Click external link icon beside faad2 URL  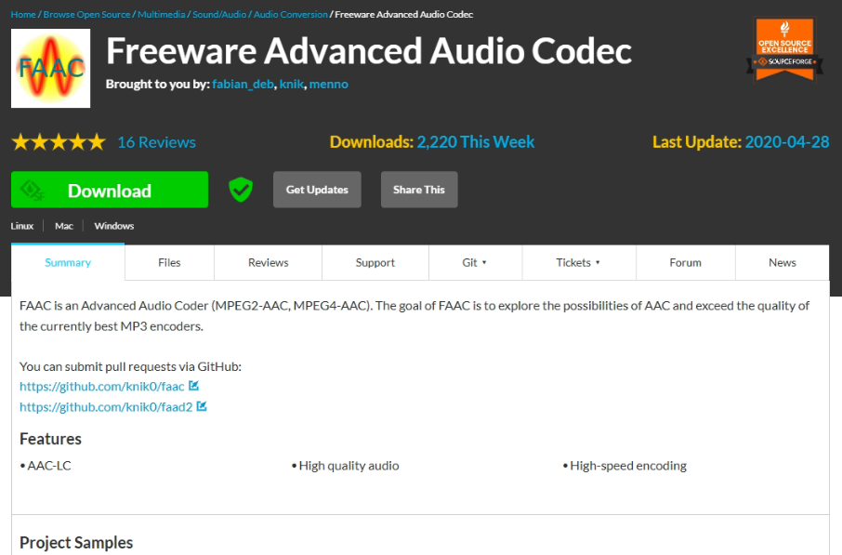click(x=202, y=406)
